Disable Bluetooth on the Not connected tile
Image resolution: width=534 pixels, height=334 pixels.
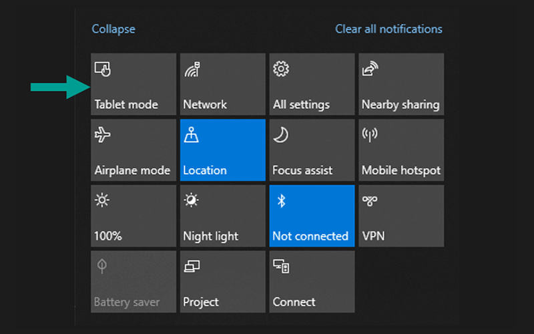[312, 216]
